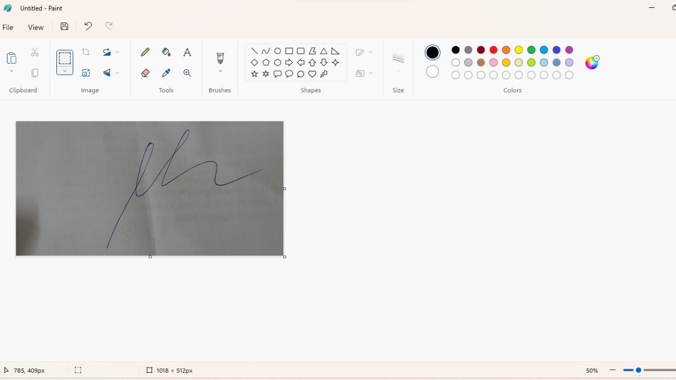The width and height of the screenshot is (676, 380).
Task: Expand the Rotate dropdown arrow
Action: coord(117,52)
